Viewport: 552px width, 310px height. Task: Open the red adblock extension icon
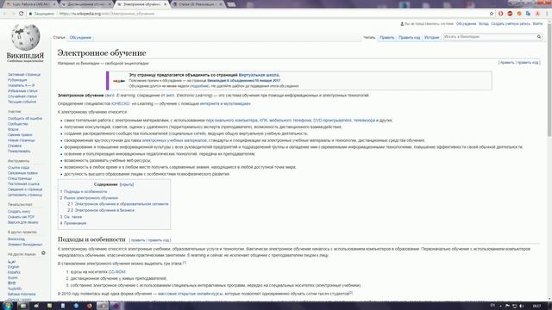(510, 14)
